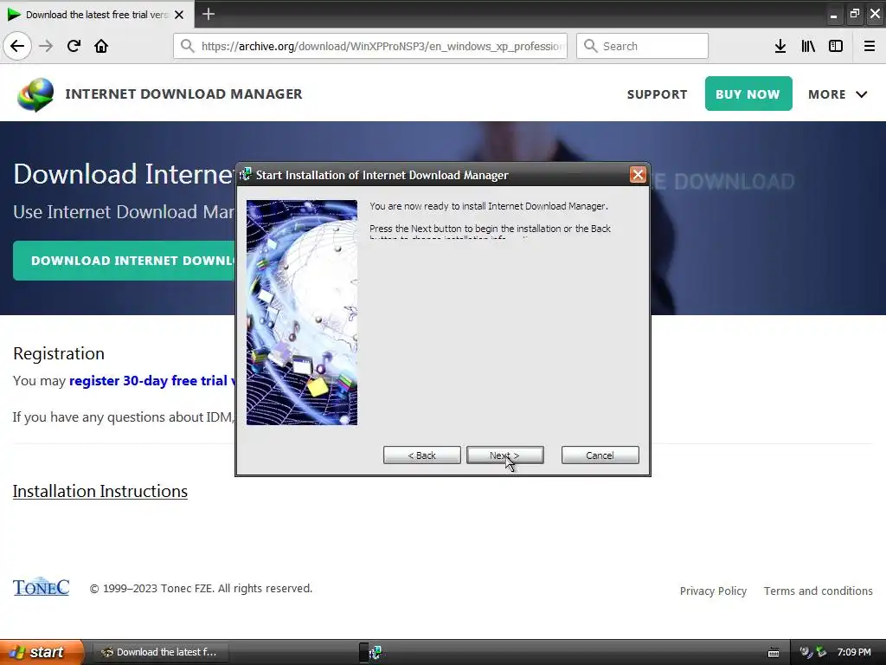Screen dimensions: 886x665
Task: Click the IDM installer taskbar icon
Action: coord(375,653)
